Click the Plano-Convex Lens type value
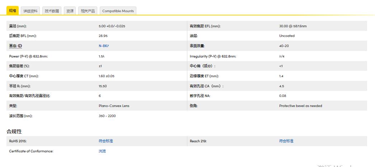Image resolution: width=375 pixels, height=167 pixels. [114, 106]
